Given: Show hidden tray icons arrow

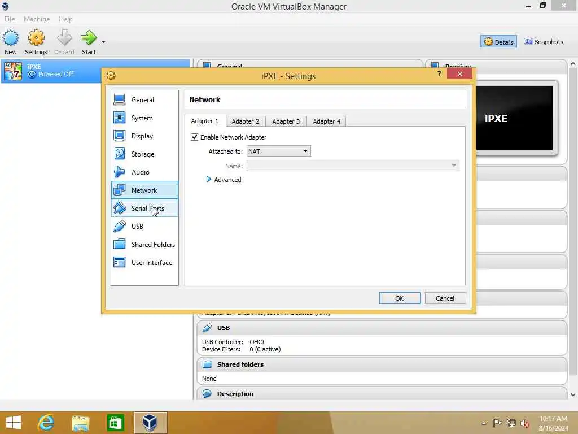Looking at the screenshot, I should [484, 423].
